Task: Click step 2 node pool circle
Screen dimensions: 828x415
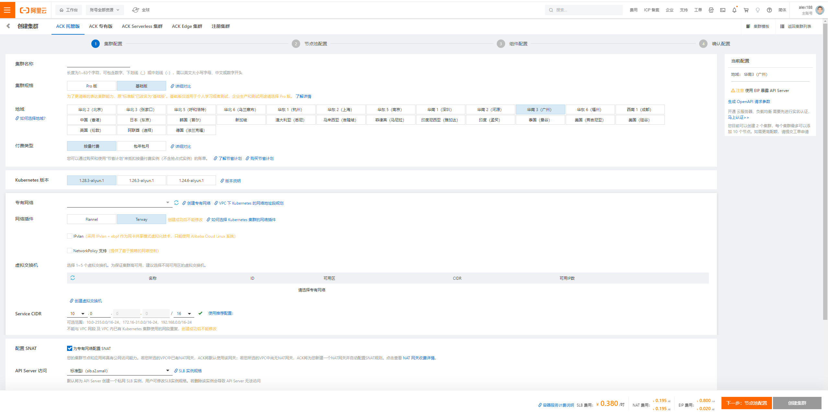Action: pyautogui.click(x=296, y=44)
